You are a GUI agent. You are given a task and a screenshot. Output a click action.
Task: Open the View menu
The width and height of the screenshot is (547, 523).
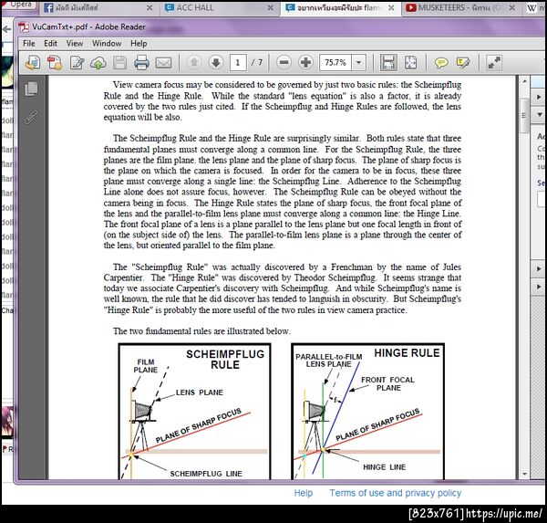[x=75, y=43]
